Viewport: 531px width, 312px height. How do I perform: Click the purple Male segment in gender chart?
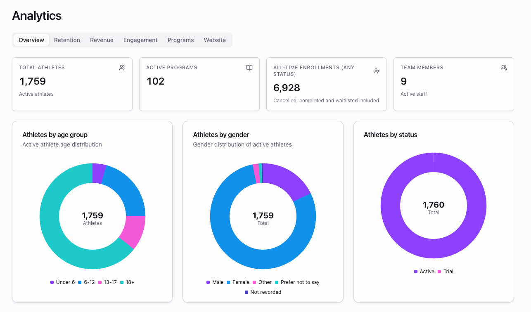click(285, 180)
